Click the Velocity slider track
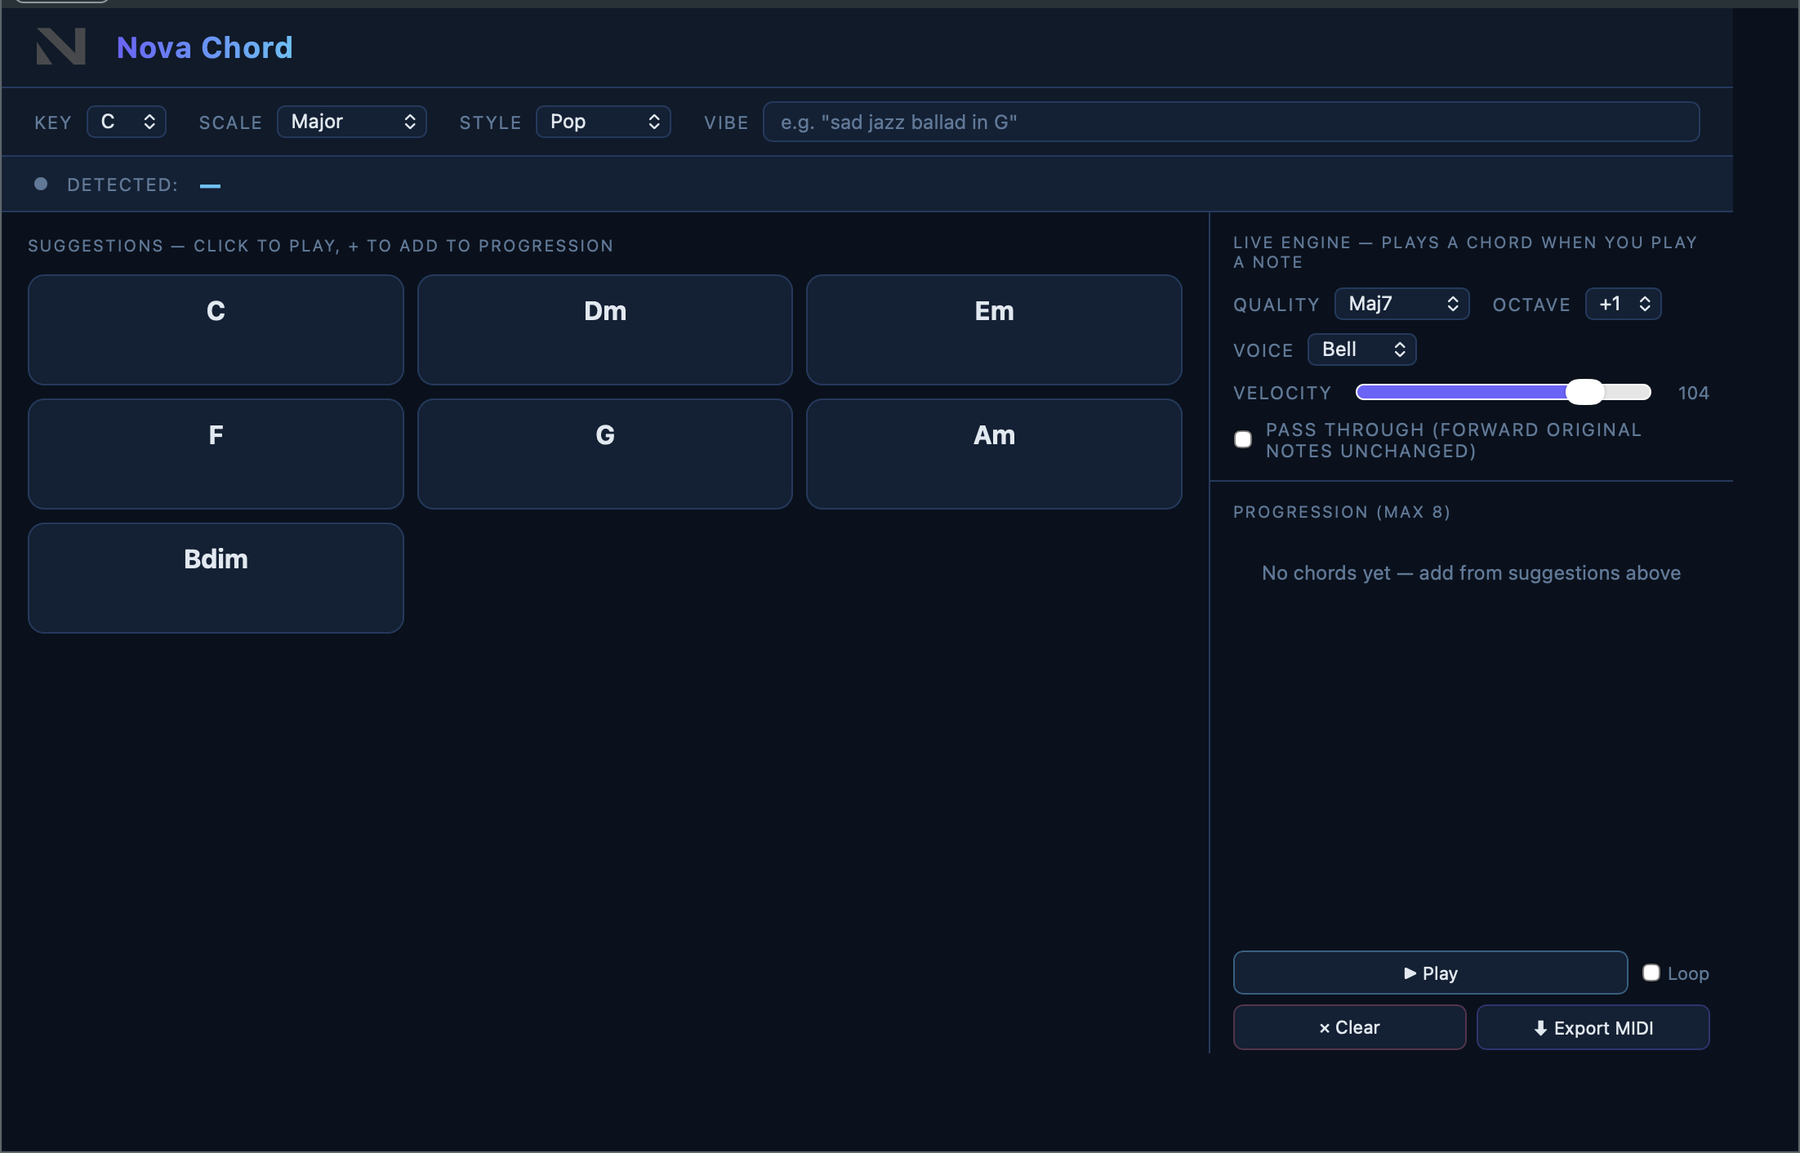 coord(1504,393)
